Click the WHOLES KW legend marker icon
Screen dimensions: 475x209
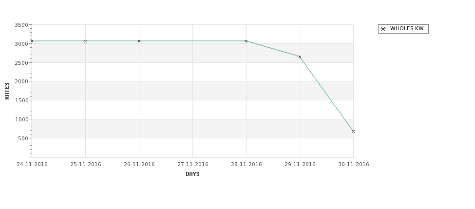click(x=383, y=29)
